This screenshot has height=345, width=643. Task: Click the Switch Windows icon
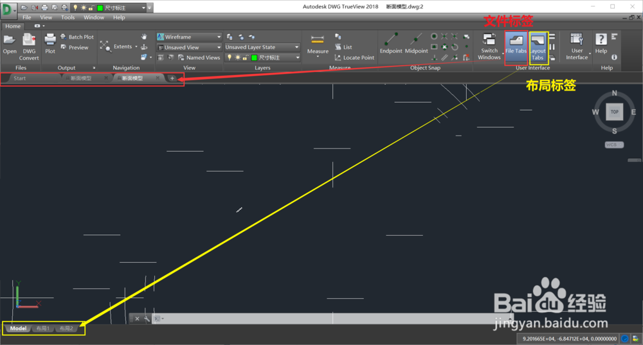coord(489,40)
